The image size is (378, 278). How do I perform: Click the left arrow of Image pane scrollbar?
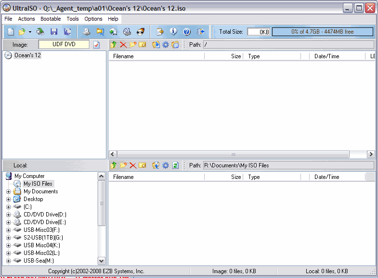click(113, 154)
